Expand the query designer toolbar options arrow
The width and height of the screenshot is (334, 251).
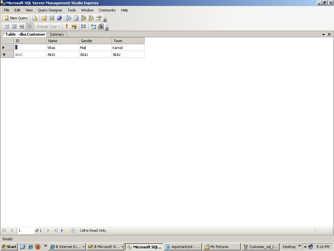click(107, 28)
